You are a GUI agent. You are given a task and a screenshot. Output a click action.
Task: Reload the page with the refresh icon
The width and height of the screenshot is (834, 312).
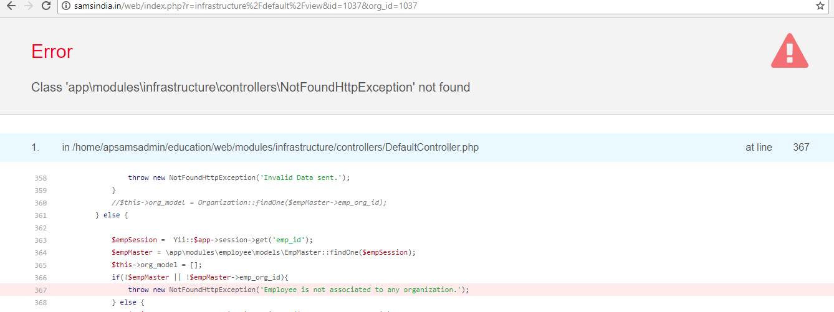pyautogui.click(x=46, y=6)
